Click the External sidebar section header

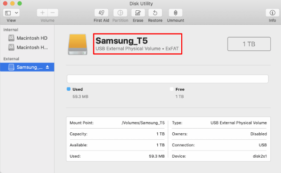pyautogui.click(x=11, y=59)
